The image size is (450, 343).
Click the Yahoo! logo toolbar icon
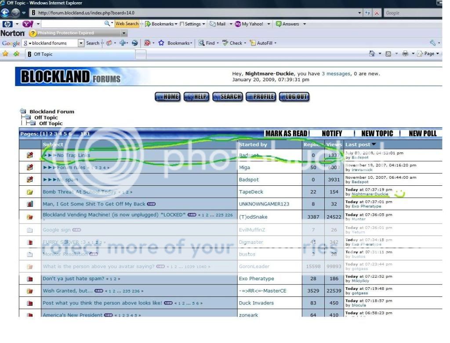click(28, 24)
